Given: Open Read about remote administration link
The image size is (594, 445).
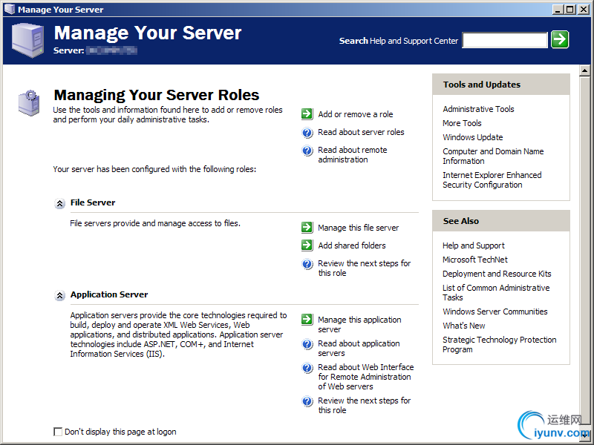Looking at the screenshot, I should coord(352,154).
